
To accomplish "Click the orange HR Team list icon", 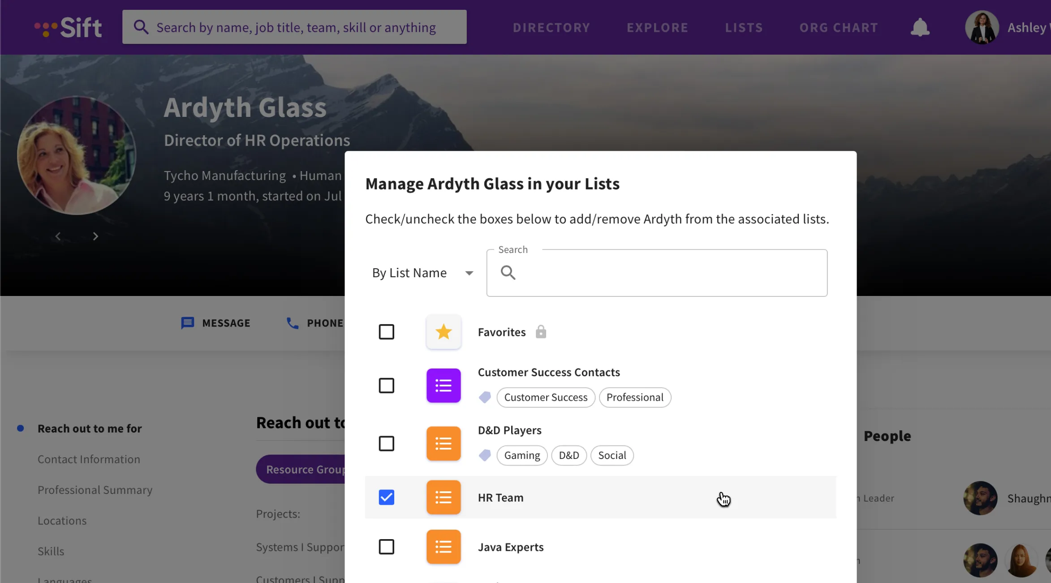I will tap(443, 497).
